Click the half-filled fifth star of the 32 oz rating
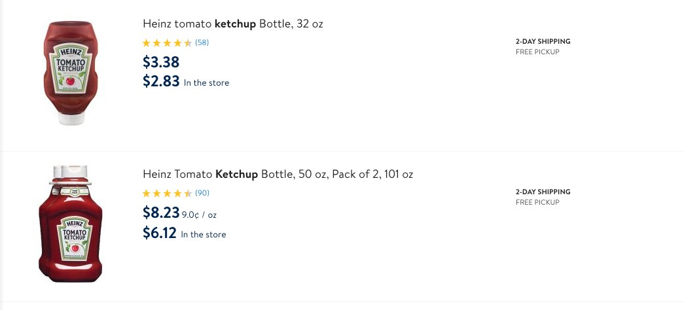The width and height of the screenshot is (684, 310). (x=188, y=43)
